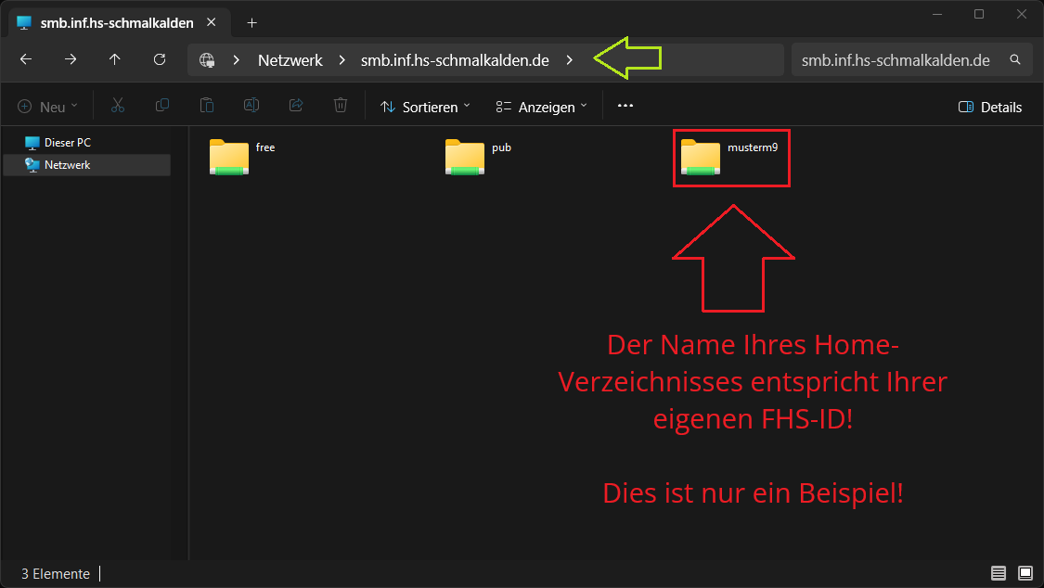Open a new tab with plus button
Screen dimensions: 1044x588
coord(251,22)
